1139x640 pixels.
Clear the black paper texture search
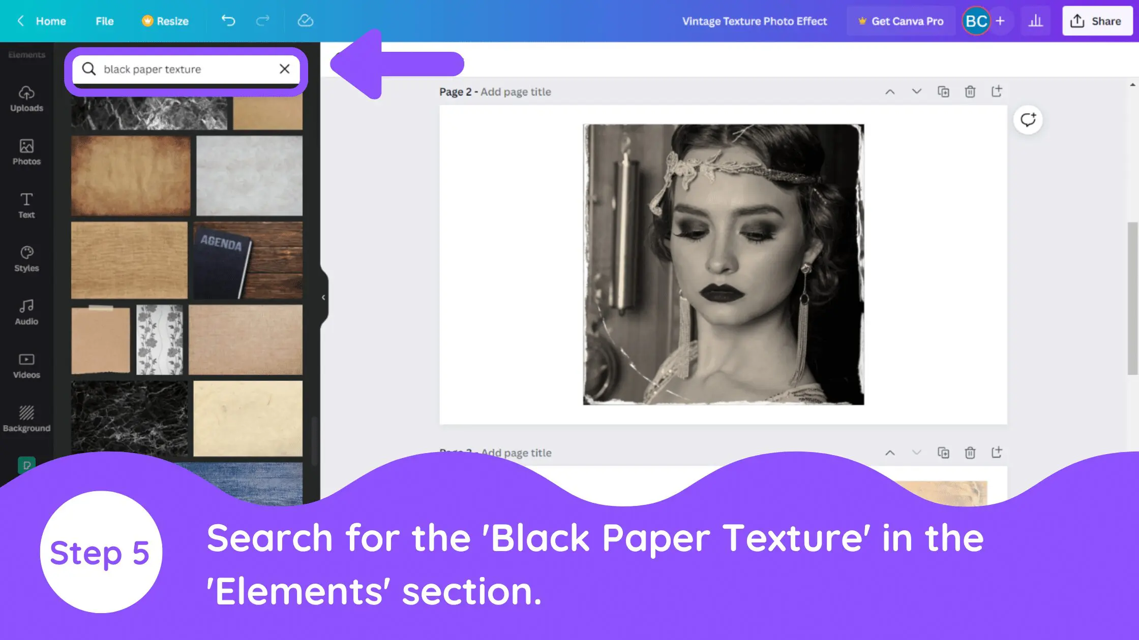(285, 69)
